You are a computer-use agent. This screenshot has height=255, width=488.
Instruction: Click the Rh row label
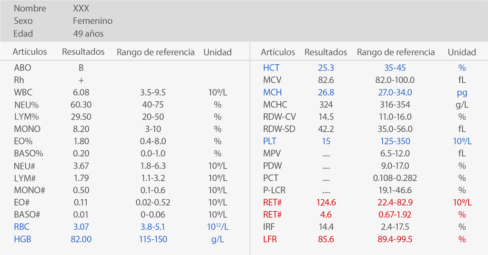19,80
